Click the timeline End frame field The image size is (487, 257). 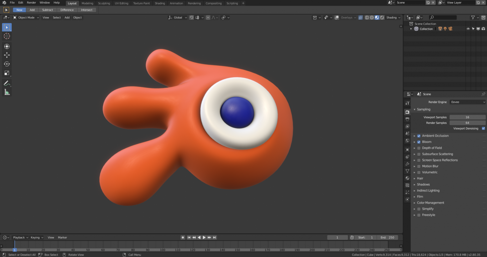click(387, 238)
